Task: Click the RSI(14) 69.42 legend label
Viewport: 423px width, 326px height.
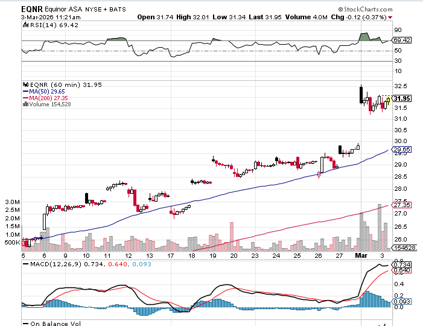Action: 54,25
